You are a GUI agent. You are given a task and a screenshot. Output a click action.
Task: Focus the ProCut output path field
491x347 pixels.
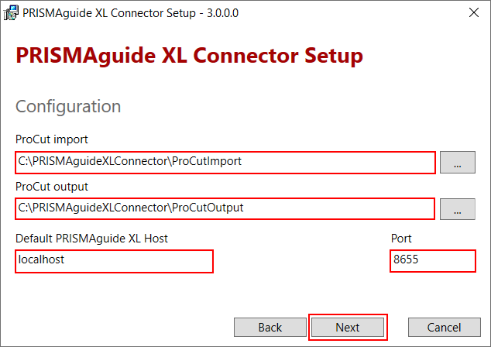point(225,208)
